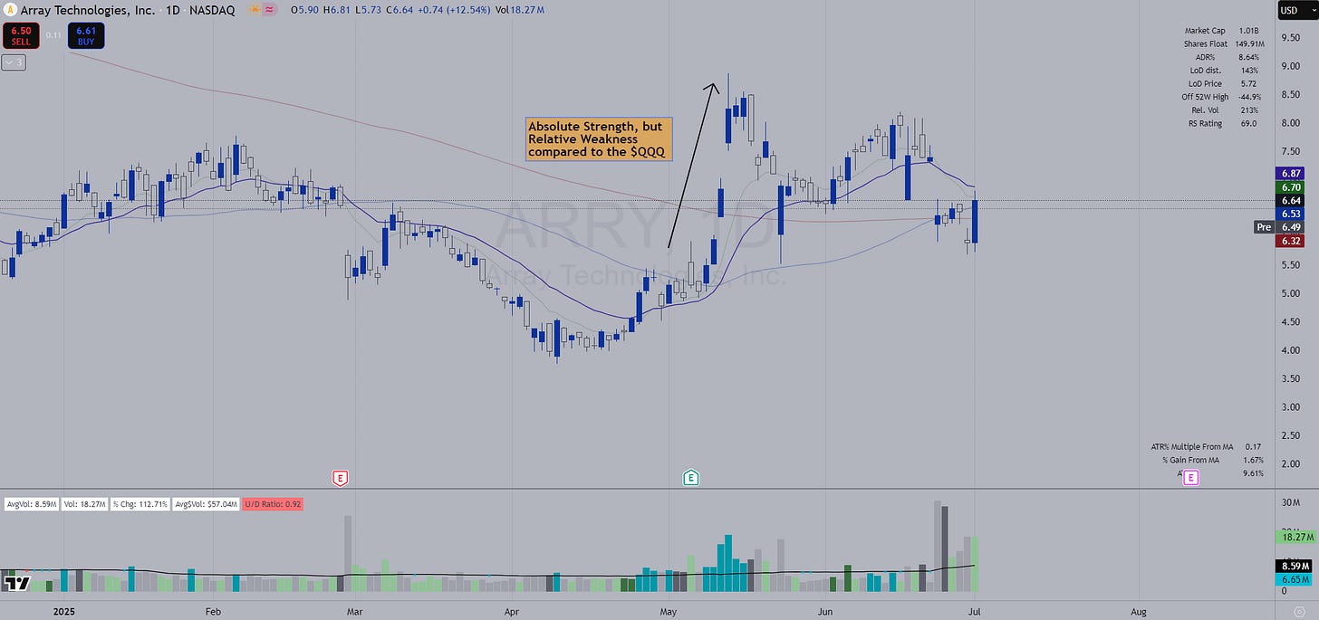The height and width of the screenshot is (620, 1319).
Task: Click the 9.50 price axis label
Action: [x=1289, y=37]
